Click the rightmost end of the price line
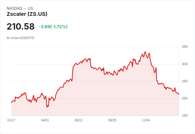 [x=179, y=94]
